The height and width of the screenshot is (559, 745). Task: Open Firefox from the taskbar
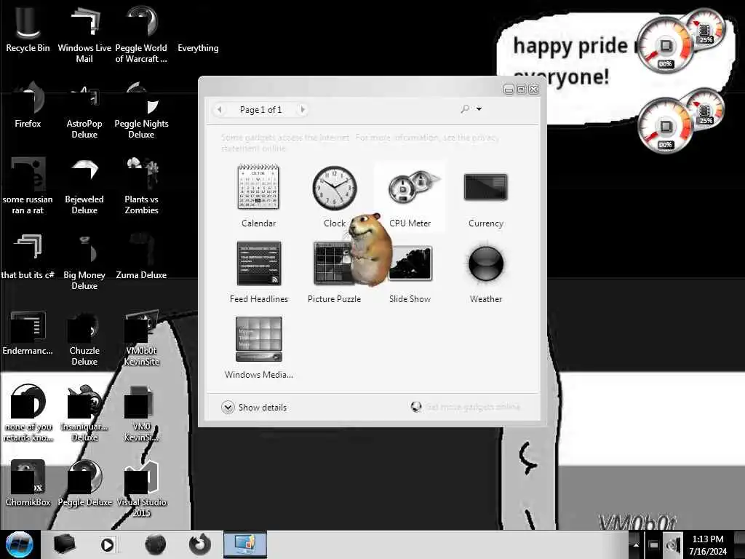pyautogui.click(x=199, y=544)
